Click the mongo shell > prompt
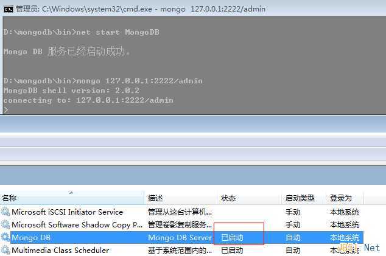The image size is (386, 256). [x=6, y=110]
